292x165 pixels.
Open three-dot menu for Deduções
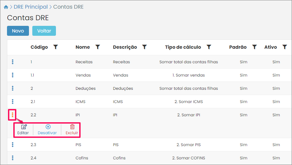click(13, 88)
